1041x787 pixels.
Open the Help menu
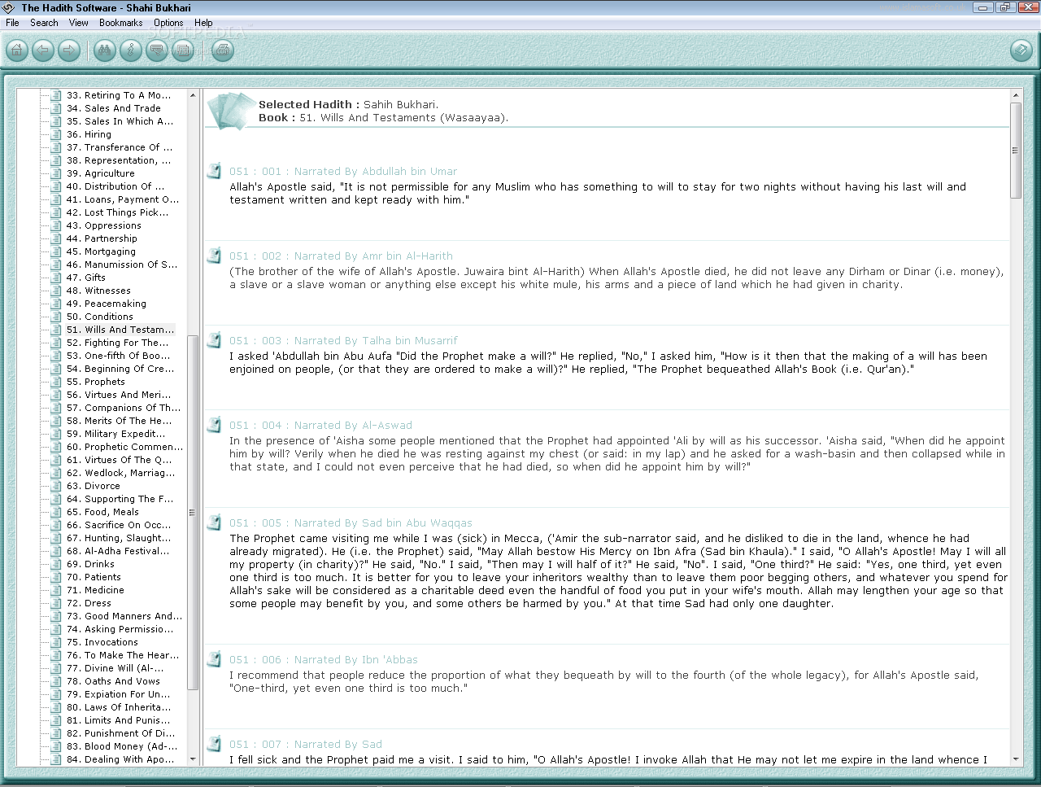[x=203, y=23]
